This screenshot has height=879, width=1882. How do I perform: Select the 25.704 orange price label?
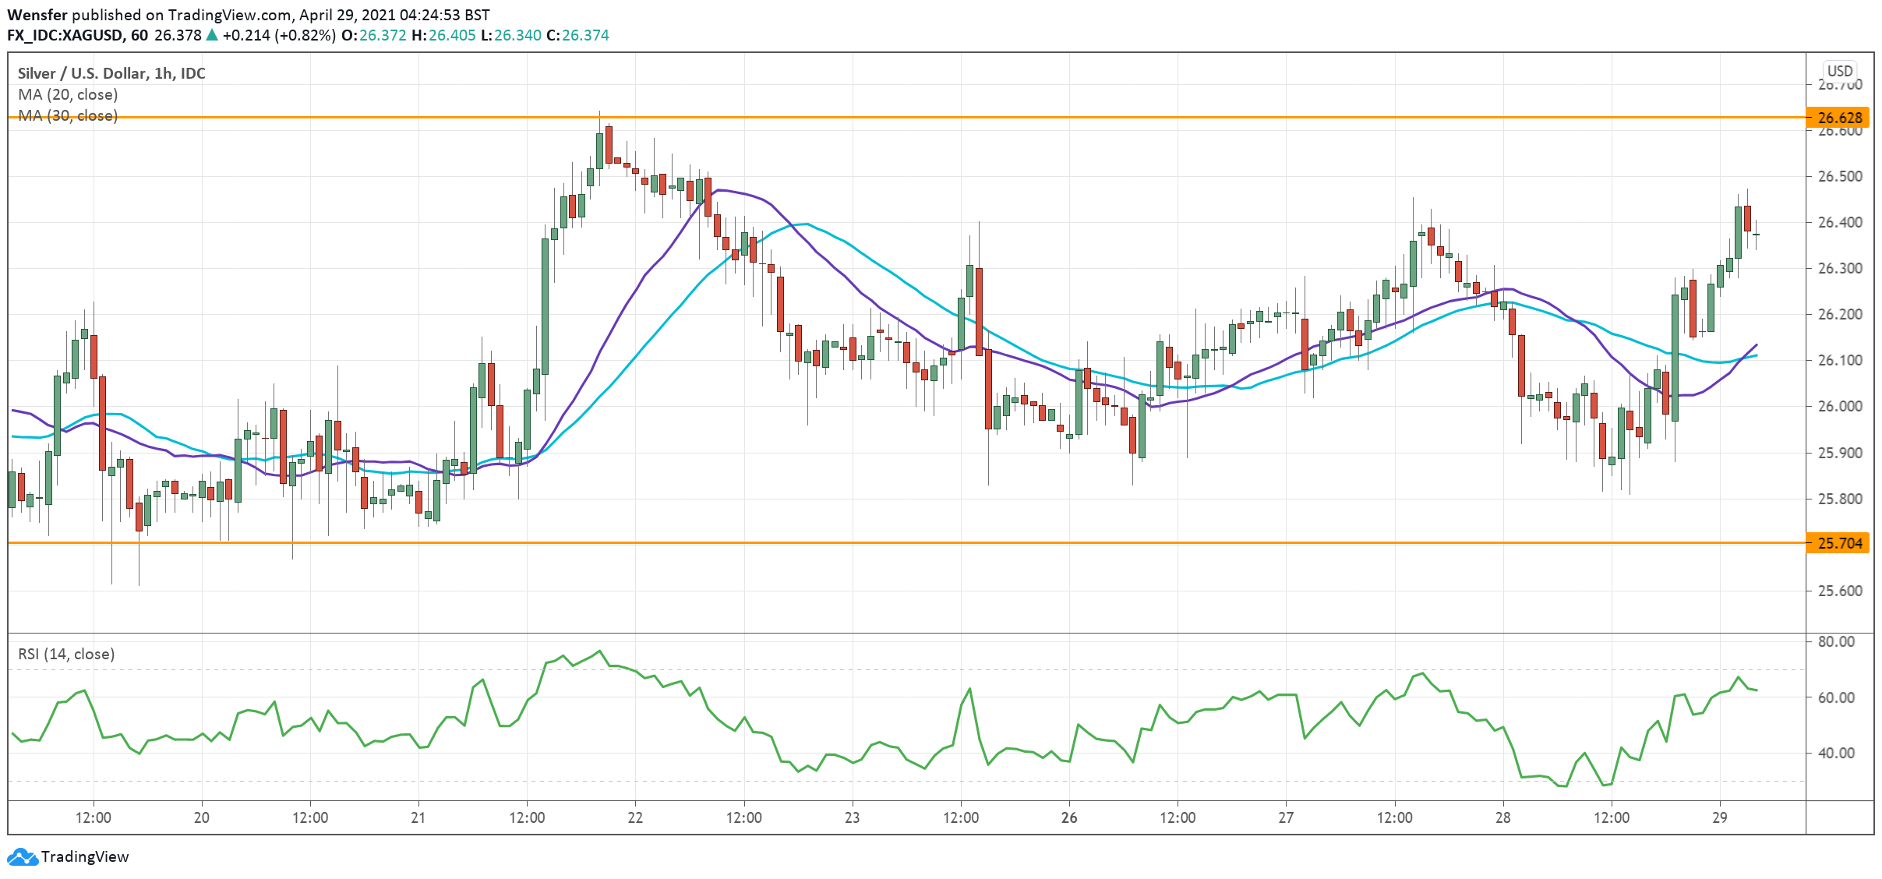tap(1839, 543)
